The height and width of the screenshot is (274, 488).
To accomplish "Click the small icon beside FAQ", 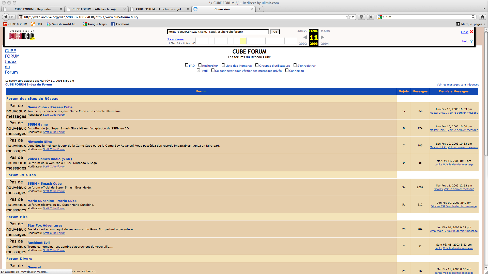I will pos(187,65).
